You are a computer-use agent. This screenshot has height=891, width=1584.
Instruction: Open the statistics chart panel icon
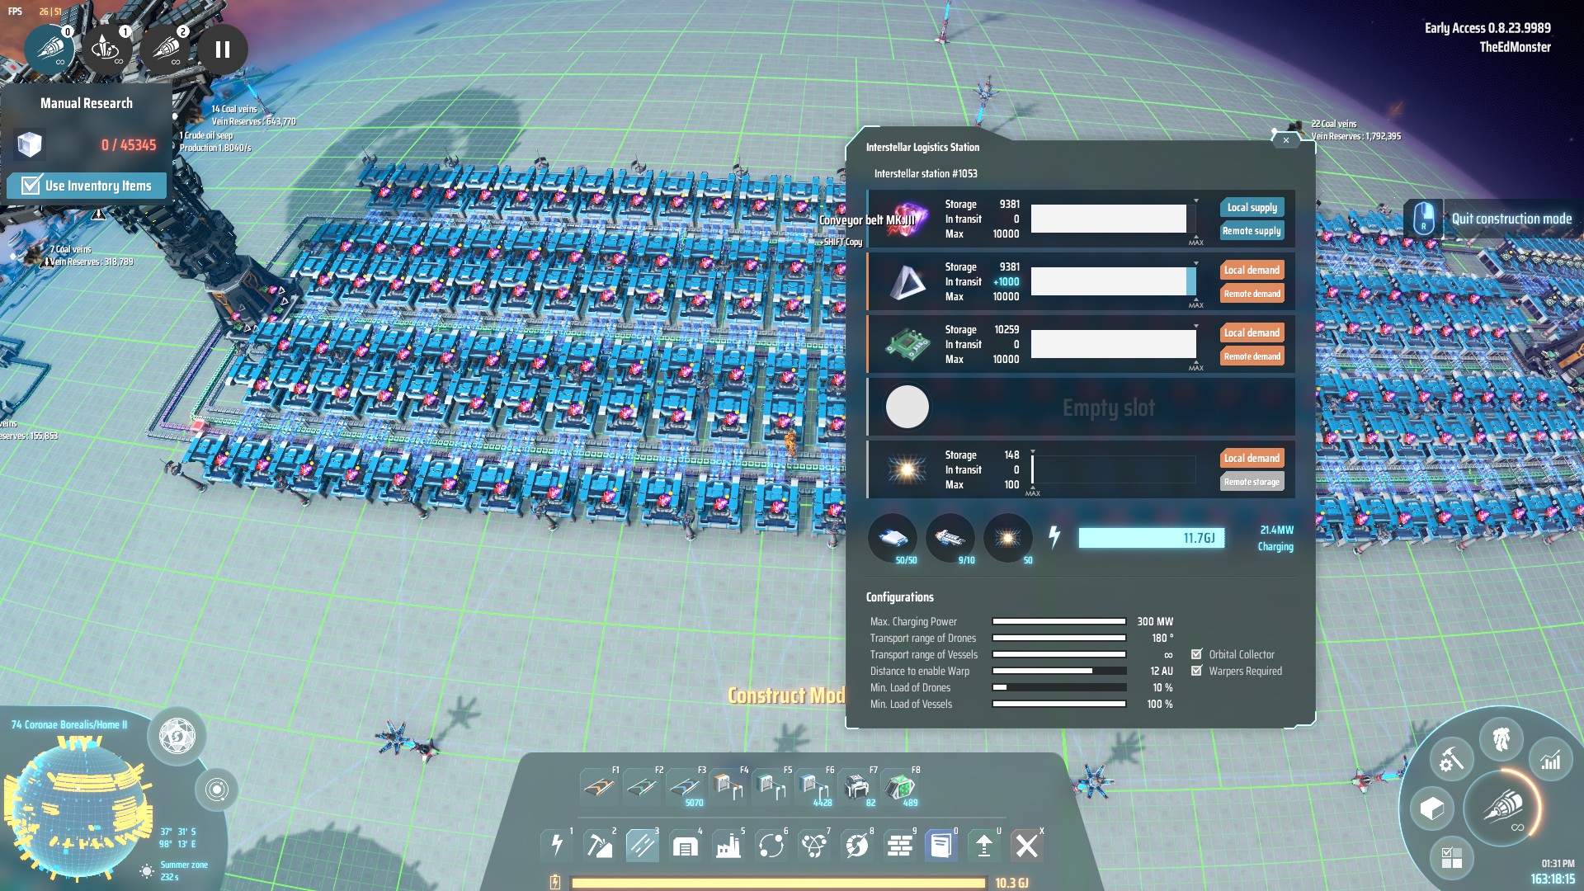1550,761
